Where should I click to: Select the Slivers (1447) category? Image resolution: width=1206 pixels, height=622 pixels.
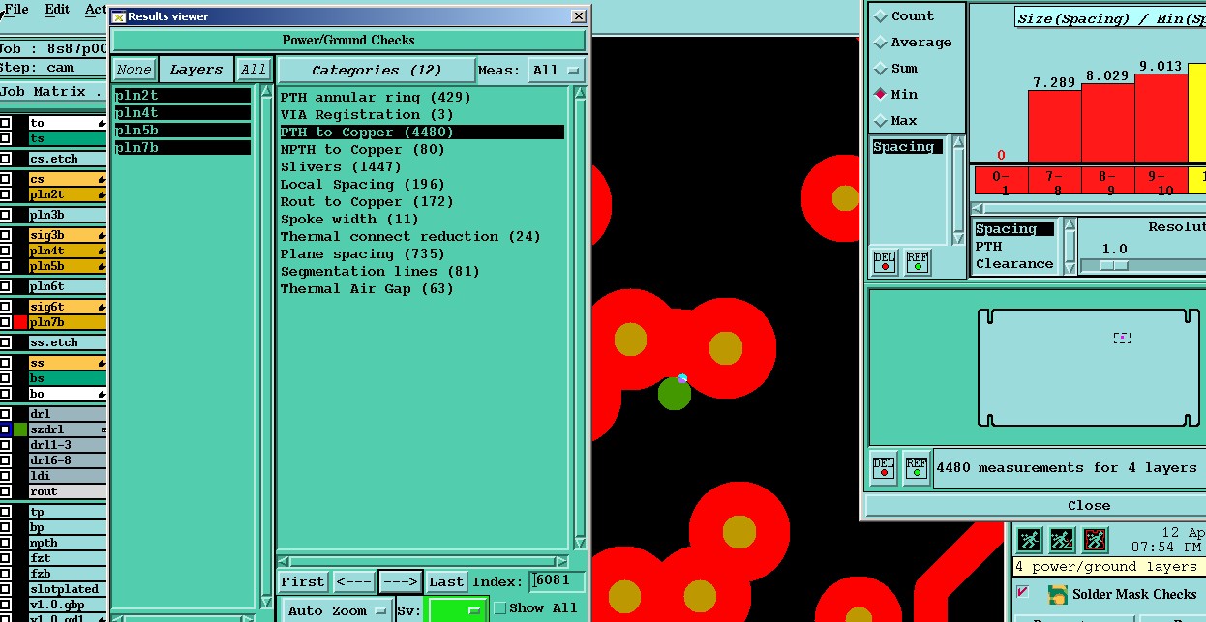tap(341, 167)
